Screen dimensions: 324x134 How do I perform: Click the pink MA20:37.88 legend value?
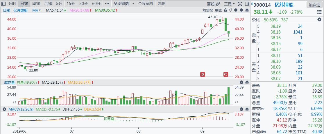(x=81, y=10)
